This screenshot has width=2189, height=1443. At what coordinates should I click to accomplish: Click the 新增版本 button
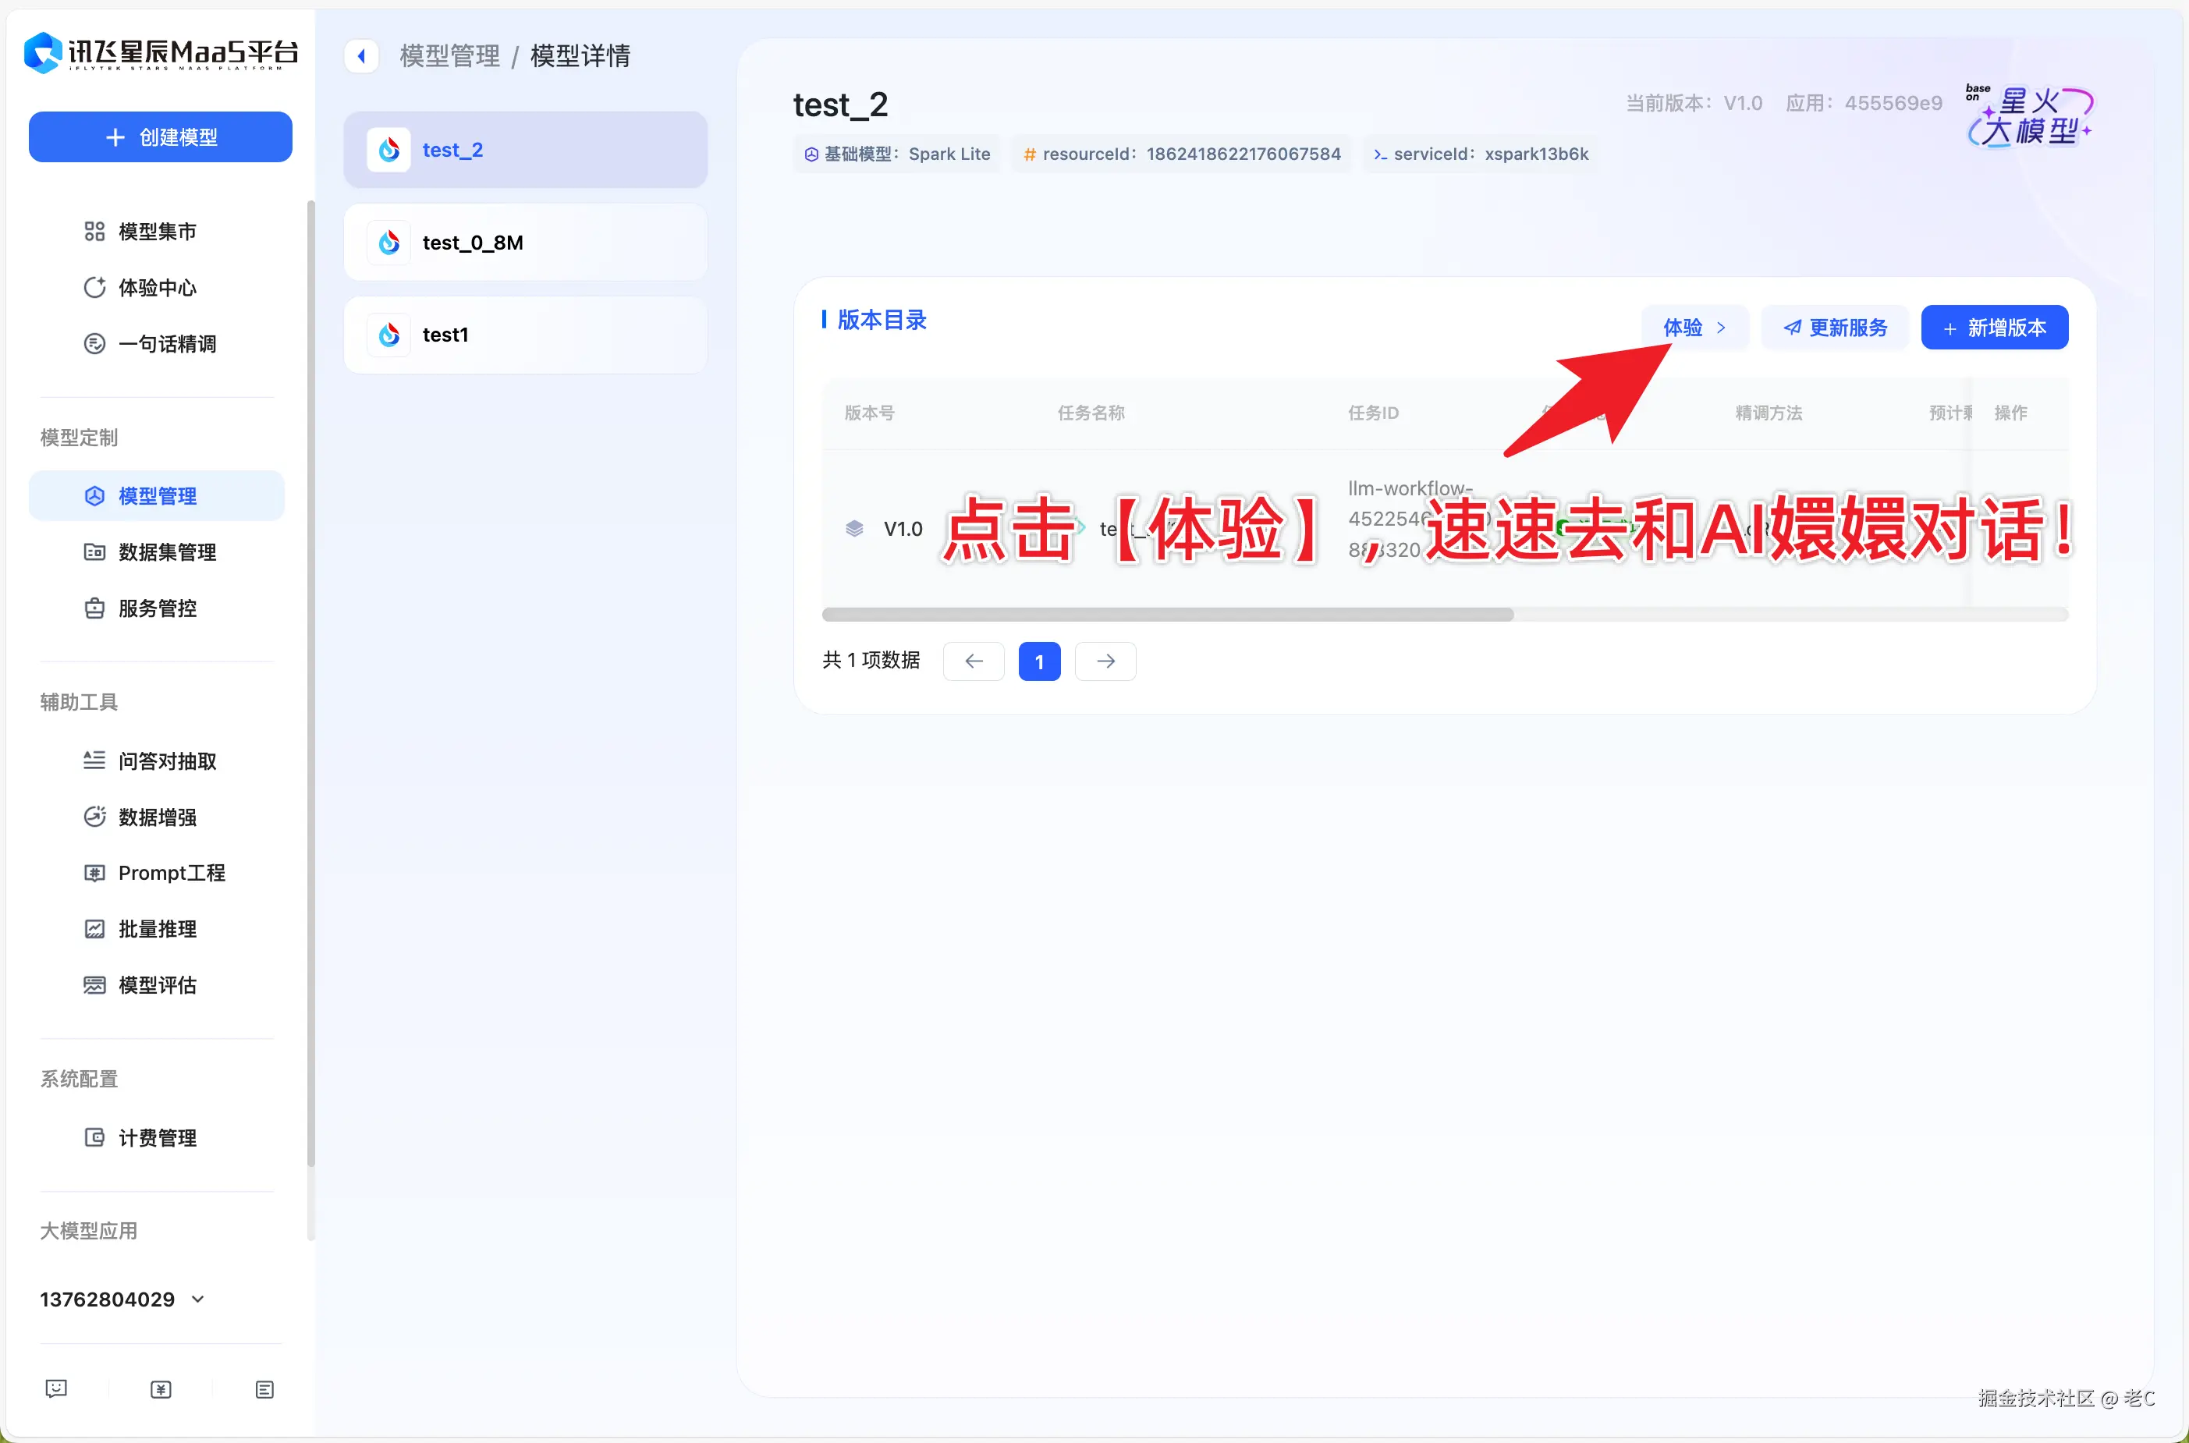(x=1994, y=327)
